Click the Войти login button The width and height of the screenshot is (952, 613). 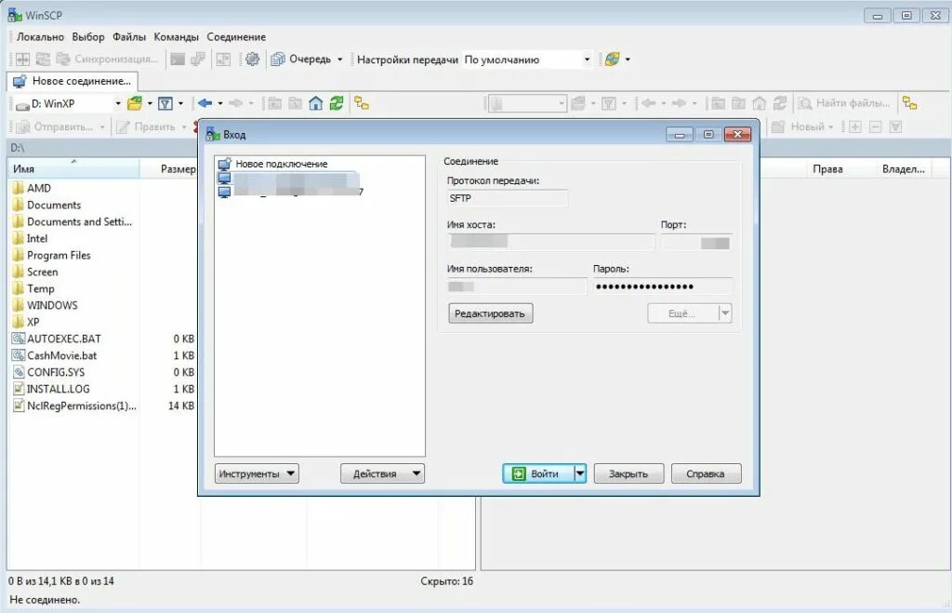(538, 473)
